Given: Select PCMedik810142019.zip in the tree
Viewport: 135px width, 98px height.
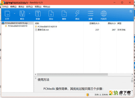Looking at the screenshot, I should tap(16, 23).
